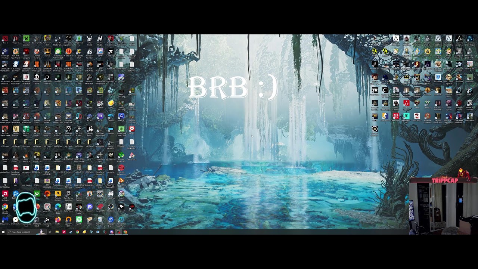This screenshot has height=269, width=478.
Task: Open Baldur's Gate 3 shortcut
Action: 37,40
